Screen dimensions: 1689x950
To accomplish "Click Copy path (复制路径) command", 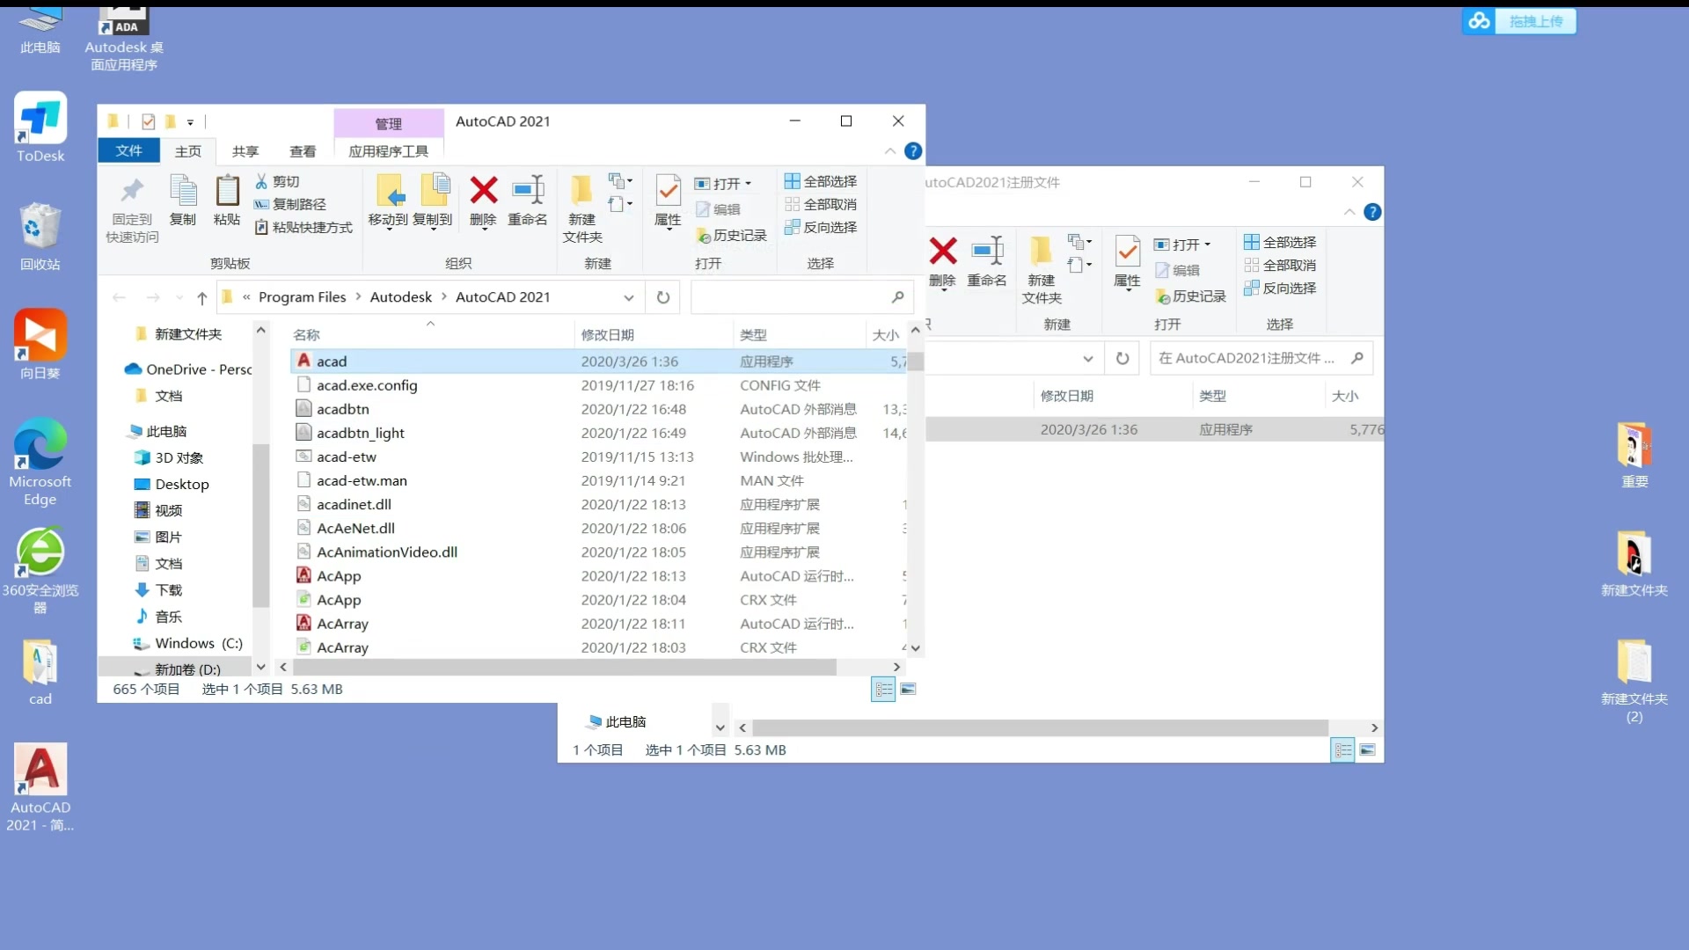I will coord(290,204).
